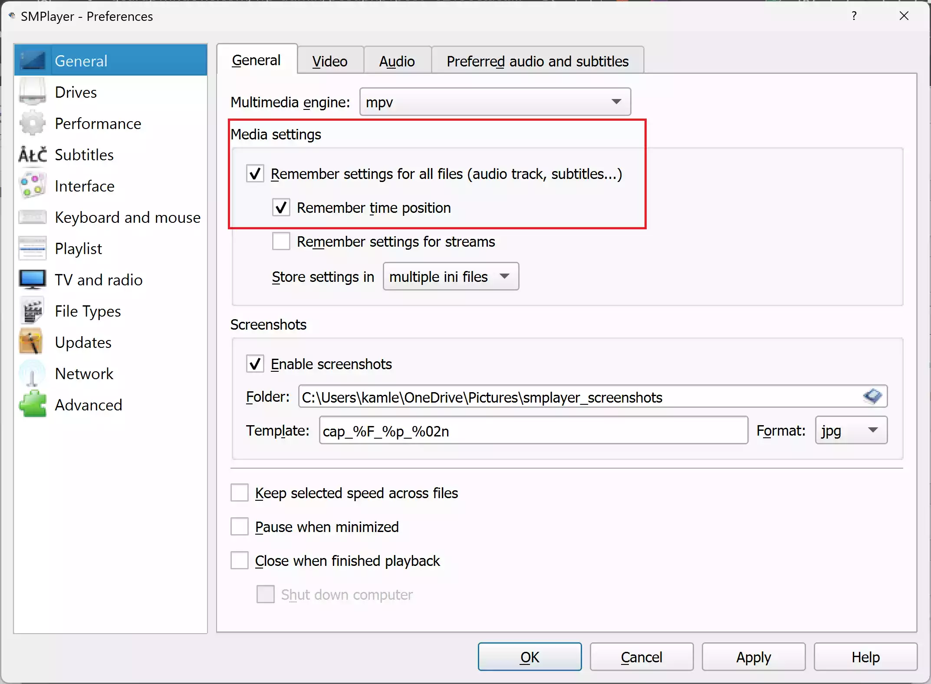The height and width of the screenshot is (684, 931).
Task: Click the Network antenna icon
Action: [32, 373]
